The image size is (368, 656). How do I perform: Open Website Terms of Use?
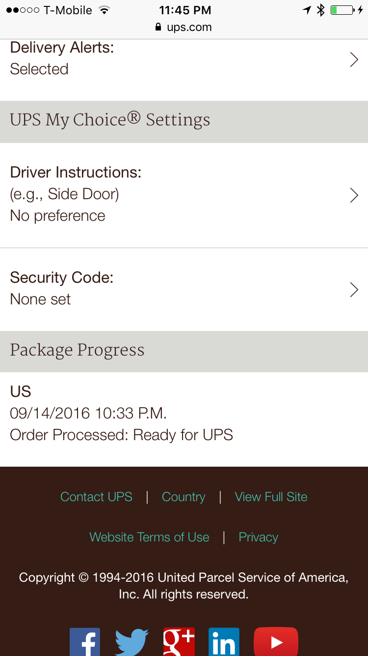tap(149, 537)
